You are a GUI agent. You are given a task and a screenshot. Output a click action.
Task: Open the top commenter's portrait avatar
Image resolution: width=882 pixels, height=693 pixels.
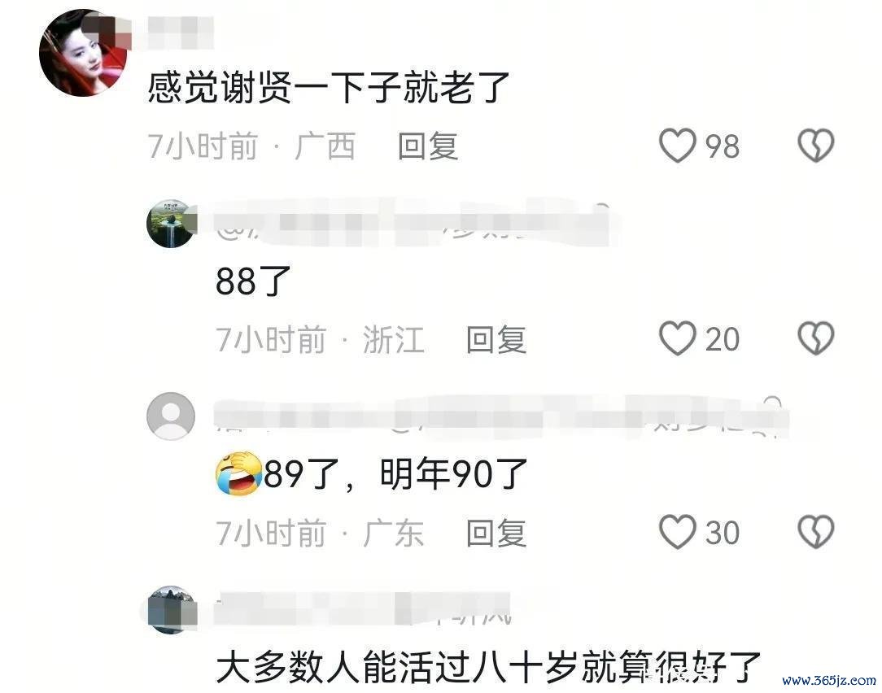coord(83,53)
